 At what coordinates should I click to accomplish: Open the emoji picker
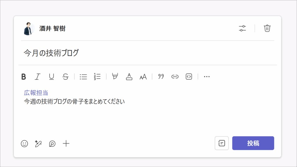pyautogui.click(x=24, y=144)
